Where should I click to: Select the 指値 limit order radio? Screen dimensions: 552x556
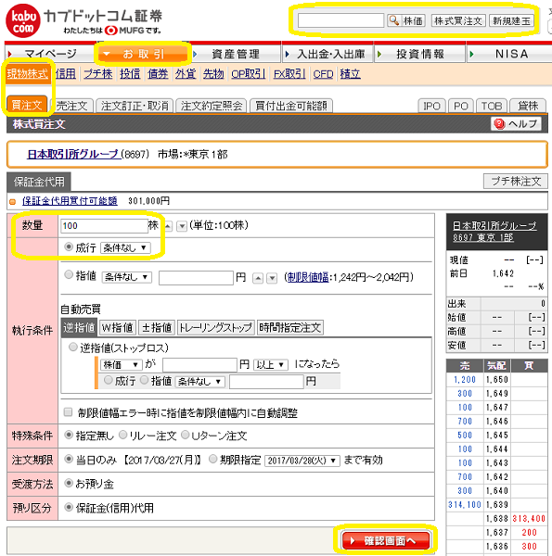[69, 275]
